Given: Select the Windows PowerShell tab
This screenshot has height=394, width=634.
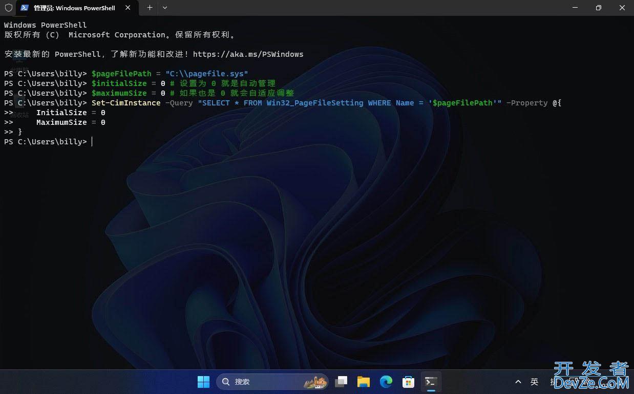Looking at the screenshot, I should pyautogui.click(x=77, y=8).
